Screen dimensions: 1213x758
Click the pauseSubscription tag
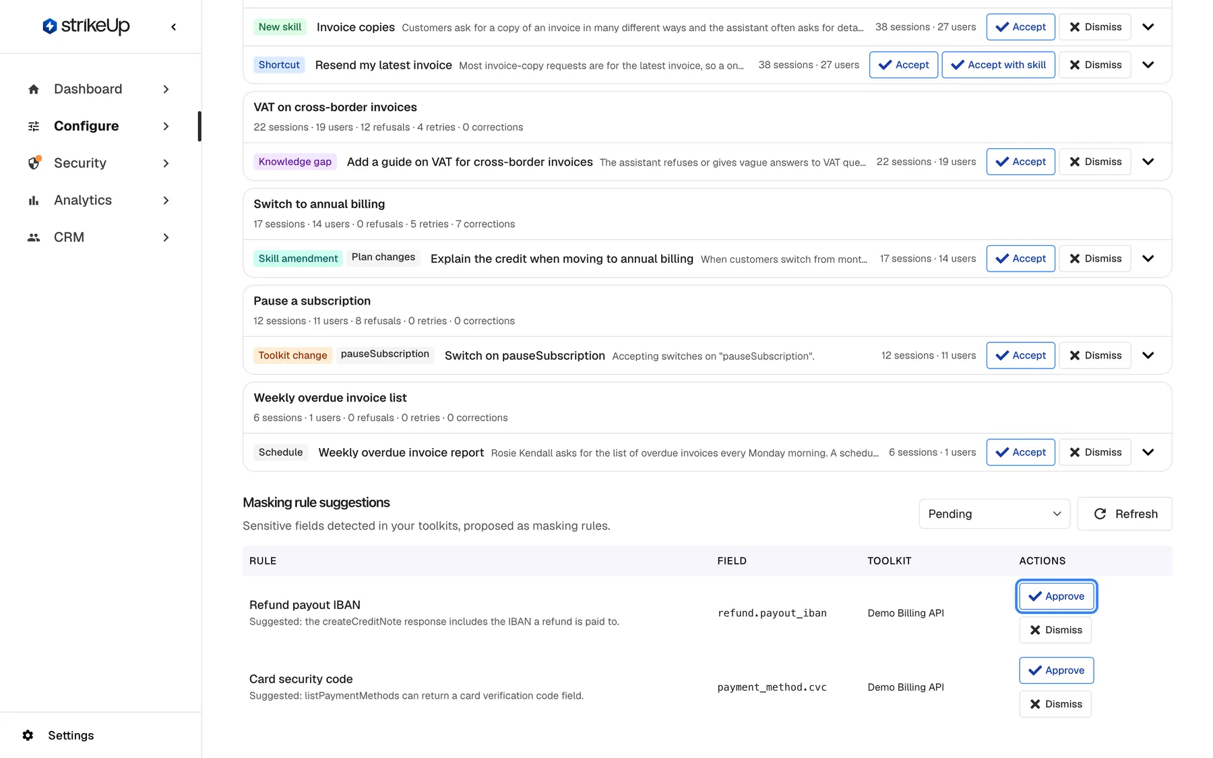coord(385,354)
